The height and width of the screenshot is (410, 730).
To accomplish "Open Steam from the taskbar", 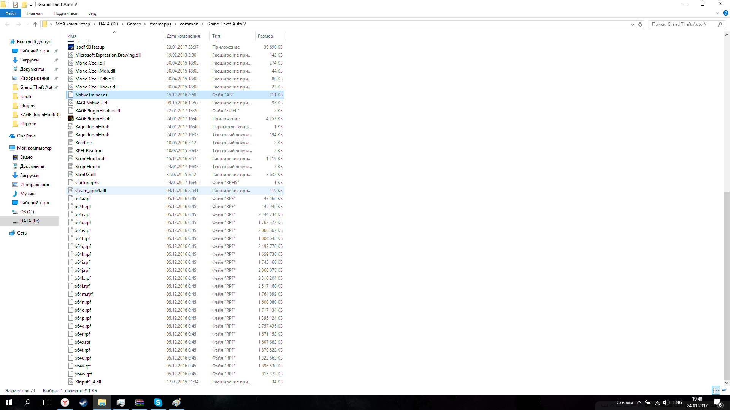I will coord(83,402).
